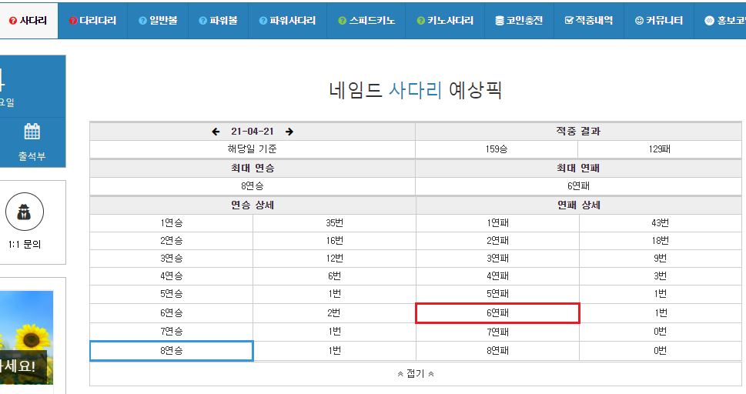Click the 7연승 row label
The image size is (746, 394).
coord(171,332)
